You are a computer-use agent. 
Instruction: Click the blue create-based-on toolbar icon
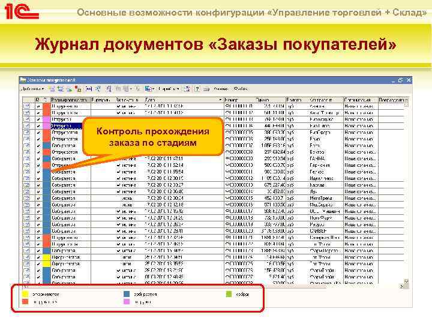(148, 89)
